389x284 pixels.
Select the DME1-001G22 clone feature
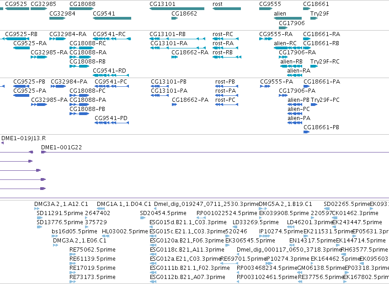[215, 152]
